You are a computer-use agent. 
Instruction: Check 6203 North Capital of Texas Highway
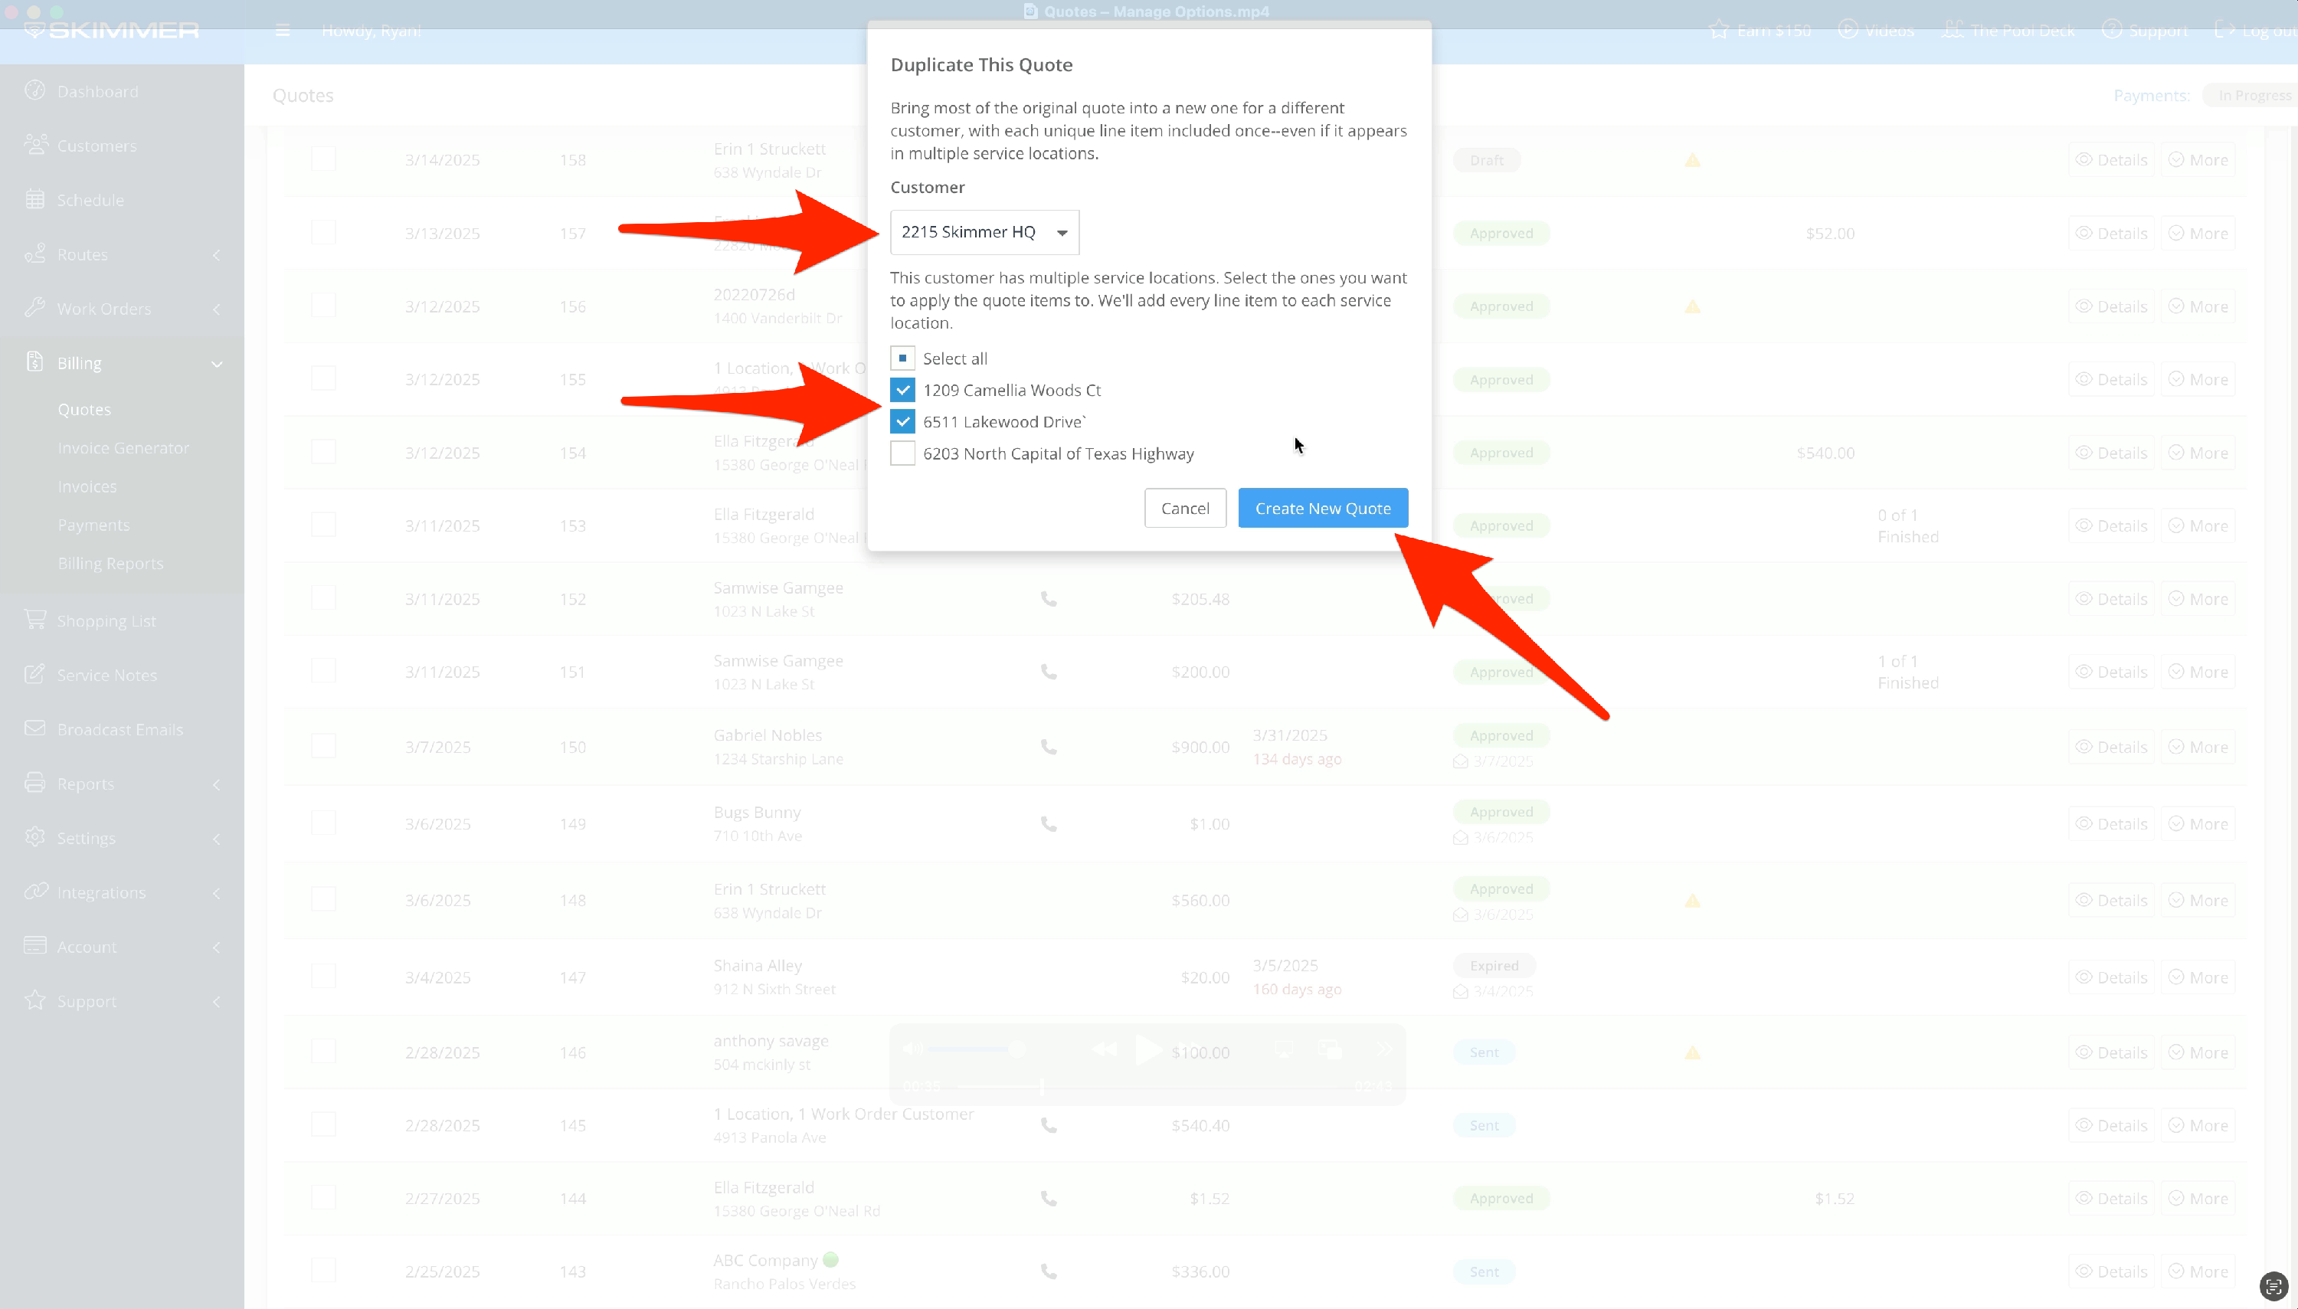coord(902,453)
